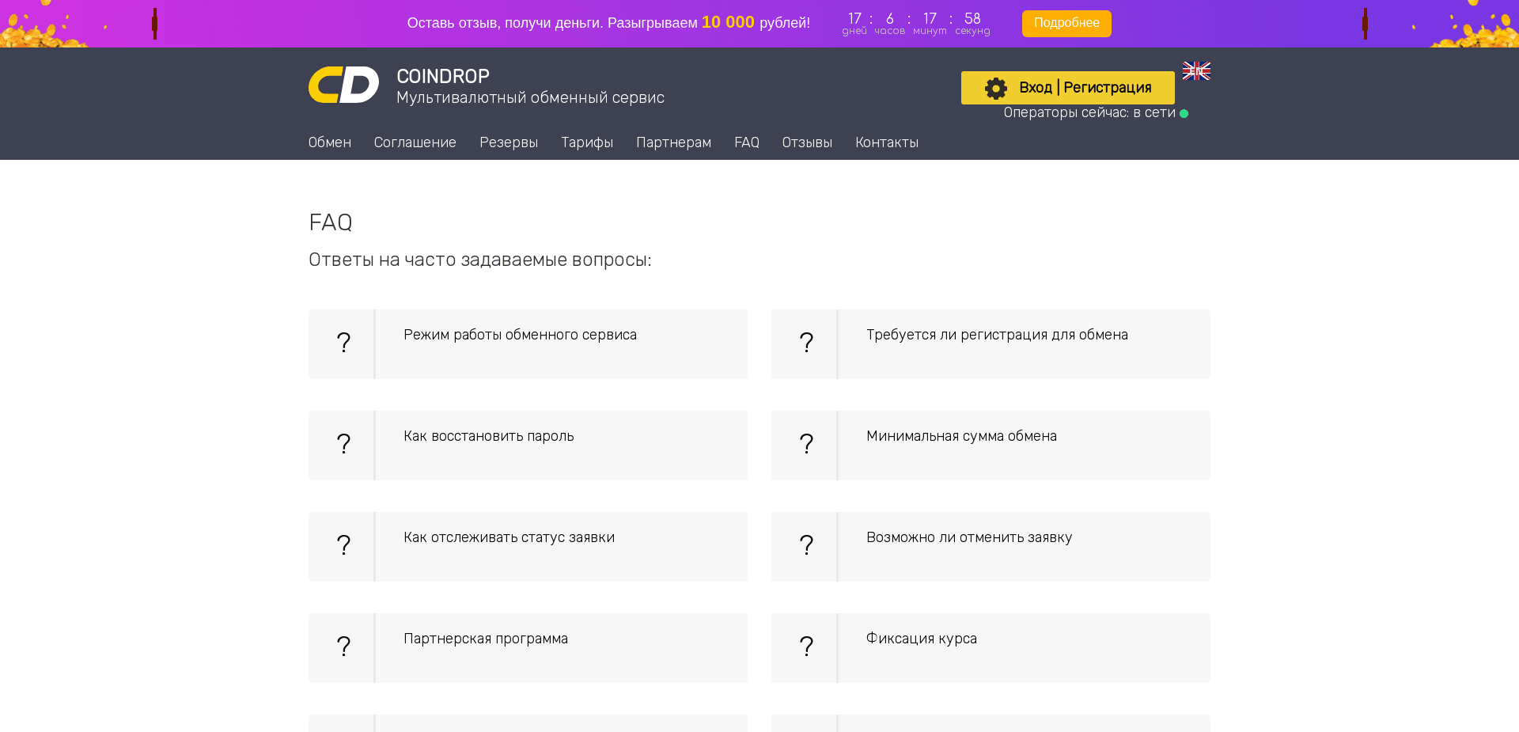Click the question mark beside 'Минимальная сумма обмена'
Screen dimensions: 1519x732
coord(805,445)
